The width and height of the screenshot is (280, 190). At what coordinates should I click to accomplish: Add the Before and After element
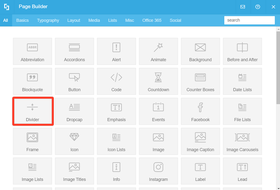click(242, 51)
